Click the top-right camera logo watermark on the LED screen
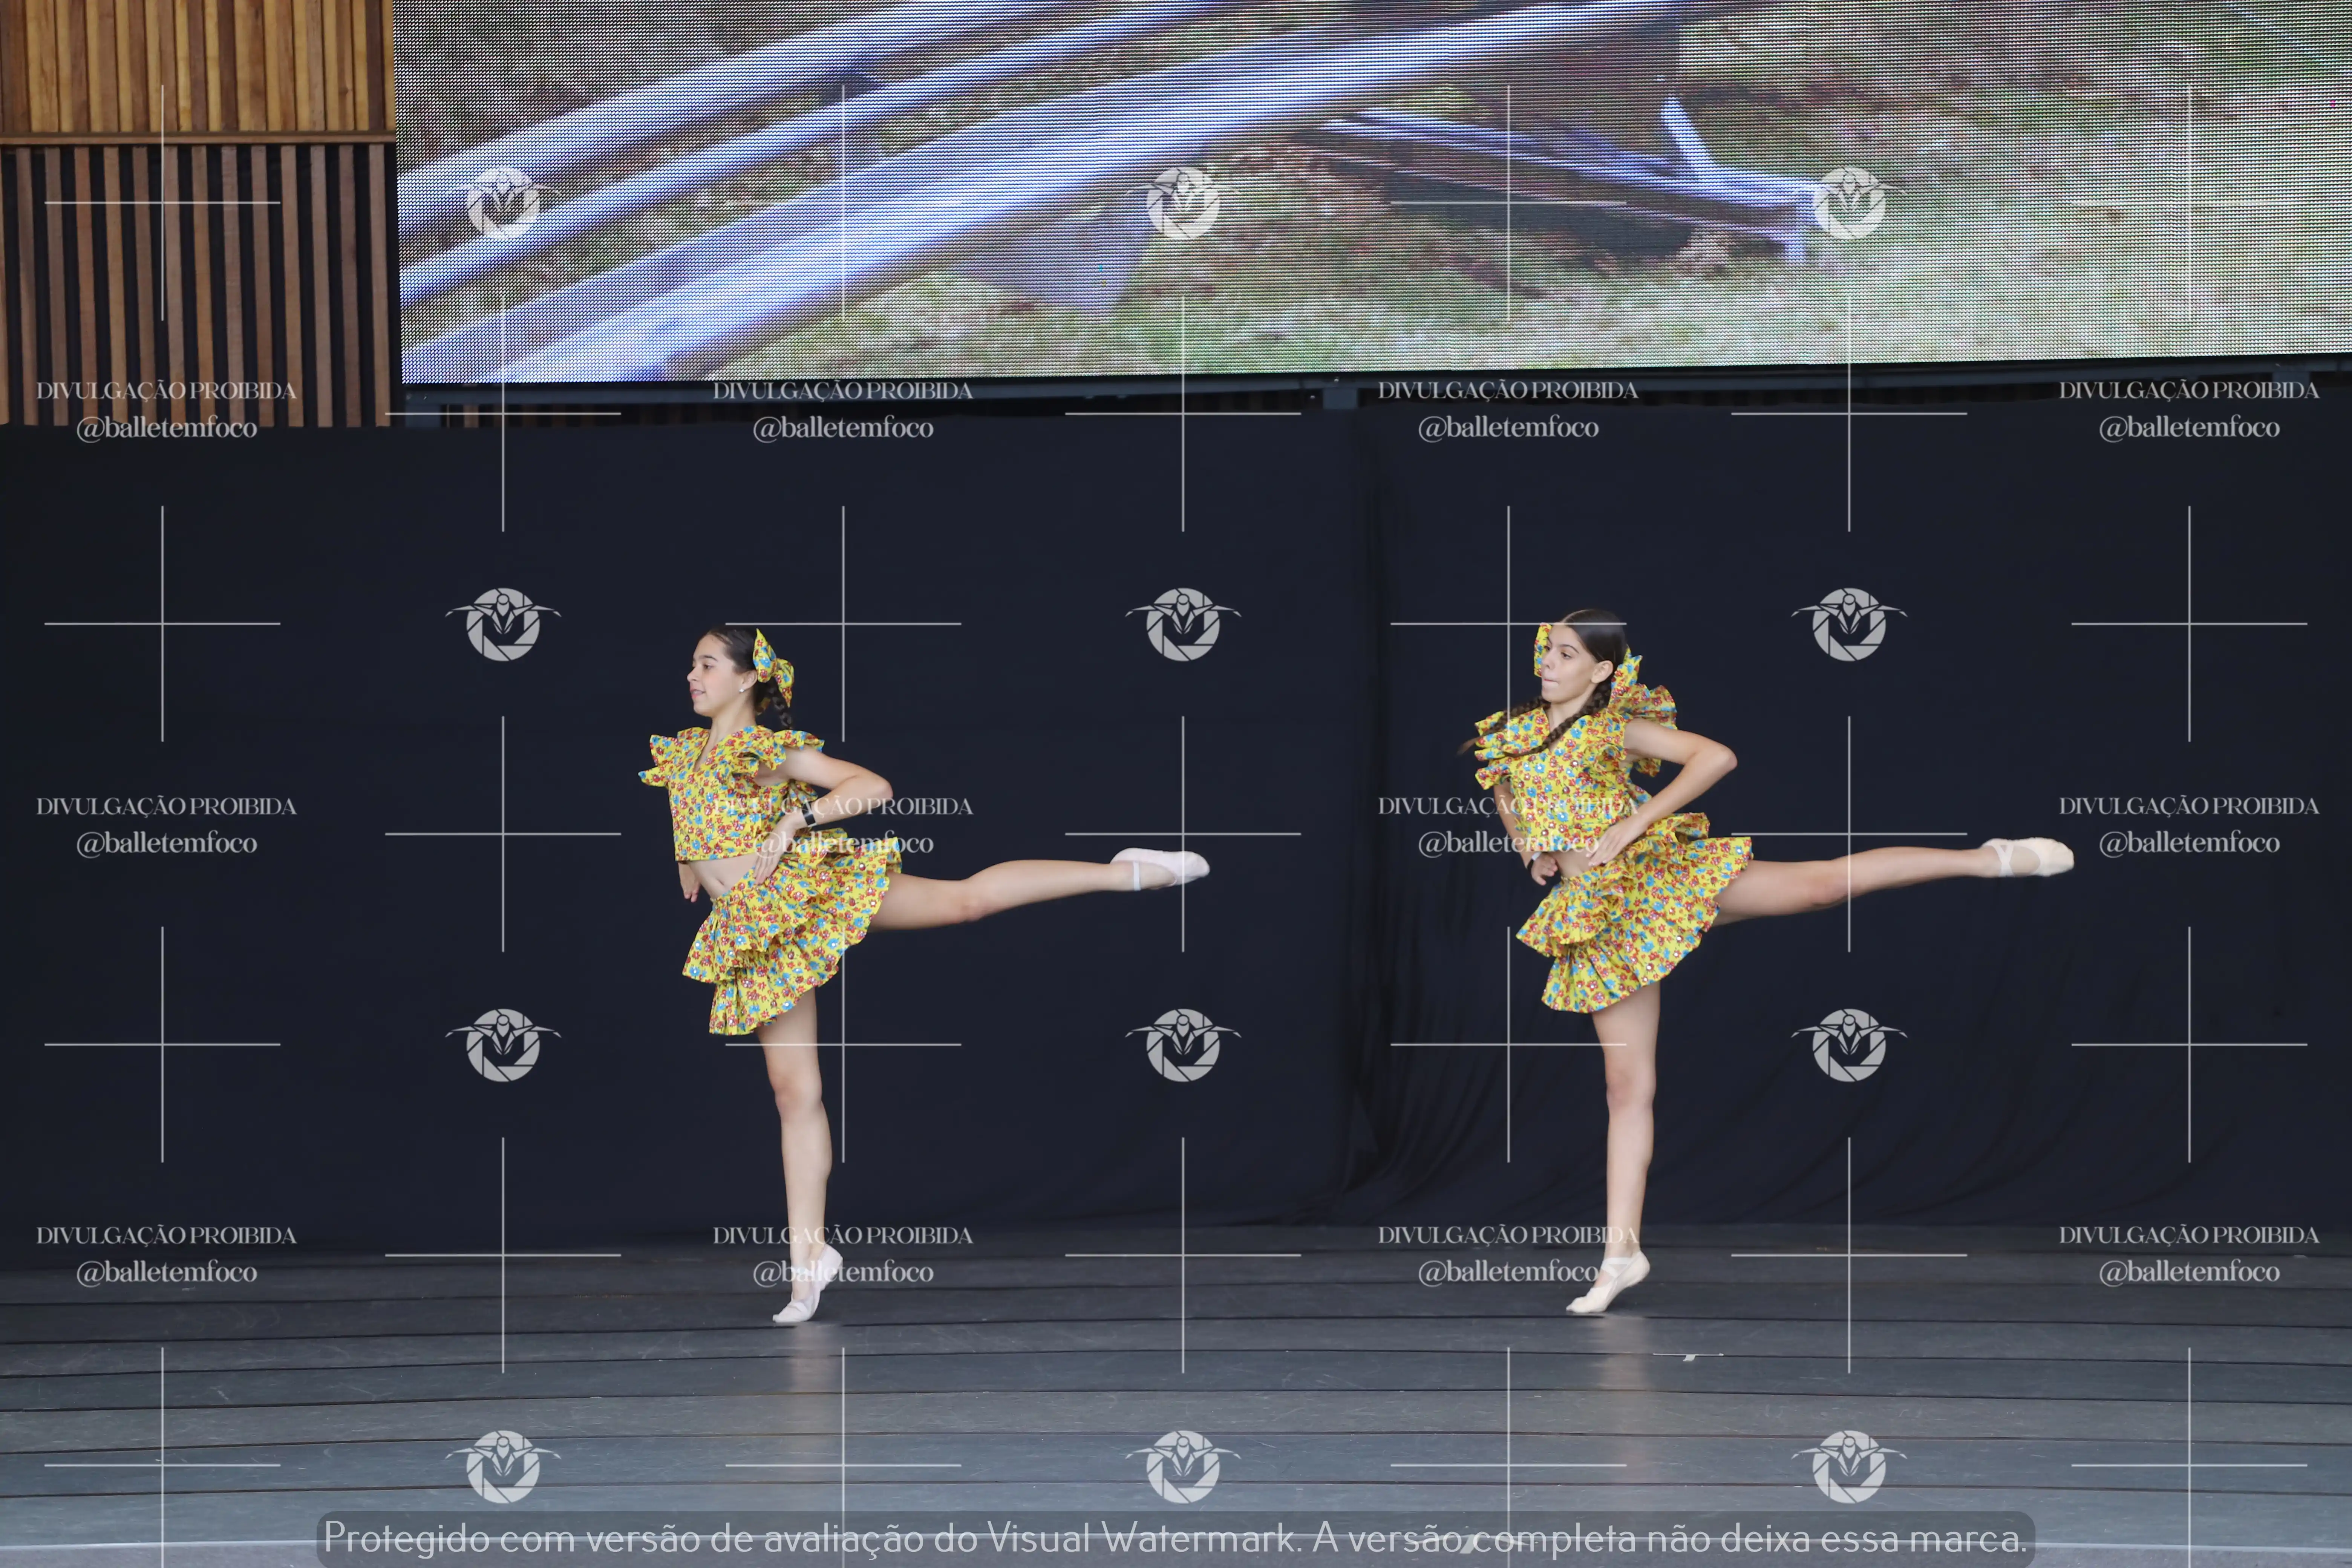This screenshot has height=1568, width=2352. tap(1849, 203)
